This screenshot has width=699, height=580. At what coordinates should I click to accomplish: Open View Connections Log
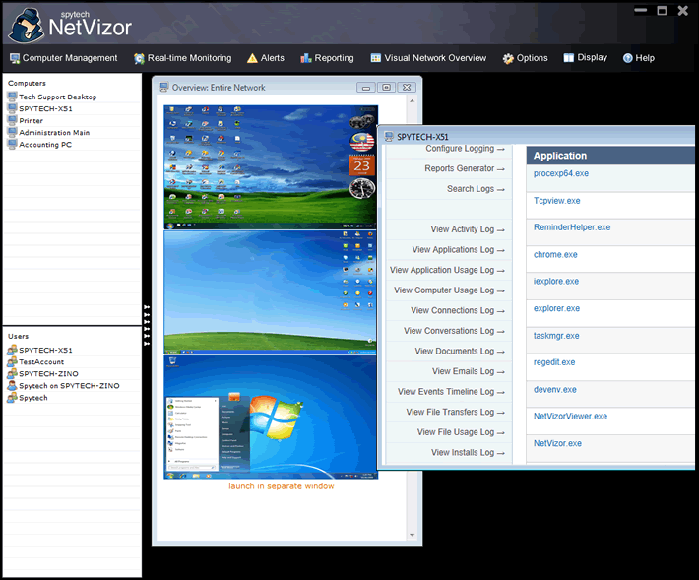click(x=458, y=311)
